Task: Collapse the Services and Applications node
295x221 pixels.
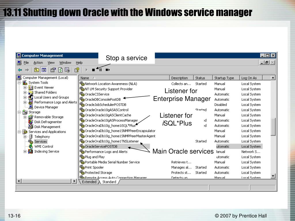Action: click(x=19, y=132)
